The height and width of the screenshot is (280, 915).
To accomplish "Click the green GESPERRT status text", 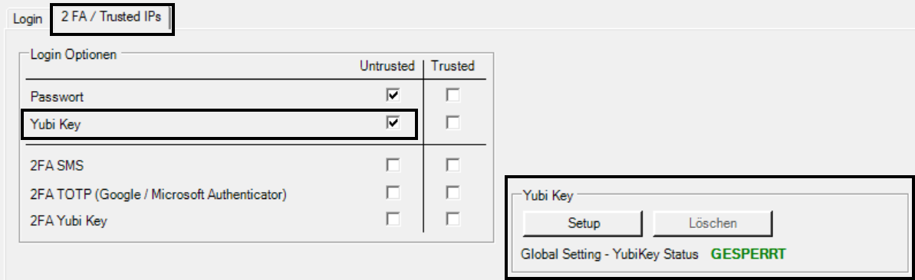I will (x=748, y=255).
